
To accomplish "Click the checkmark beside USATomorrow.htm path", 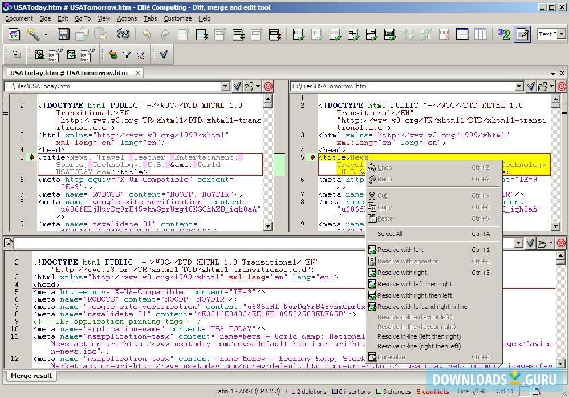I will (531, 86).
